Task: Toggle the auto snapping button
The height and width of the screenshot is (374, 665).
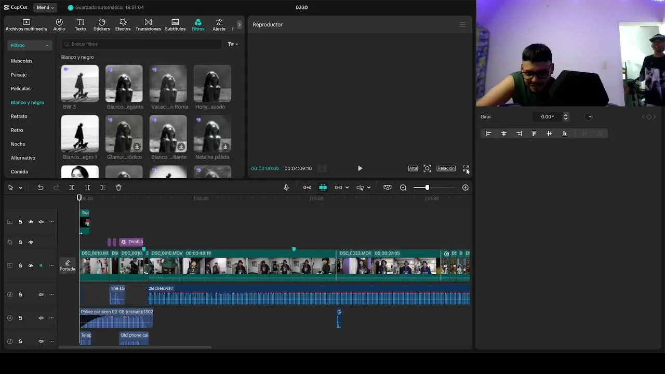Action: 323,188
